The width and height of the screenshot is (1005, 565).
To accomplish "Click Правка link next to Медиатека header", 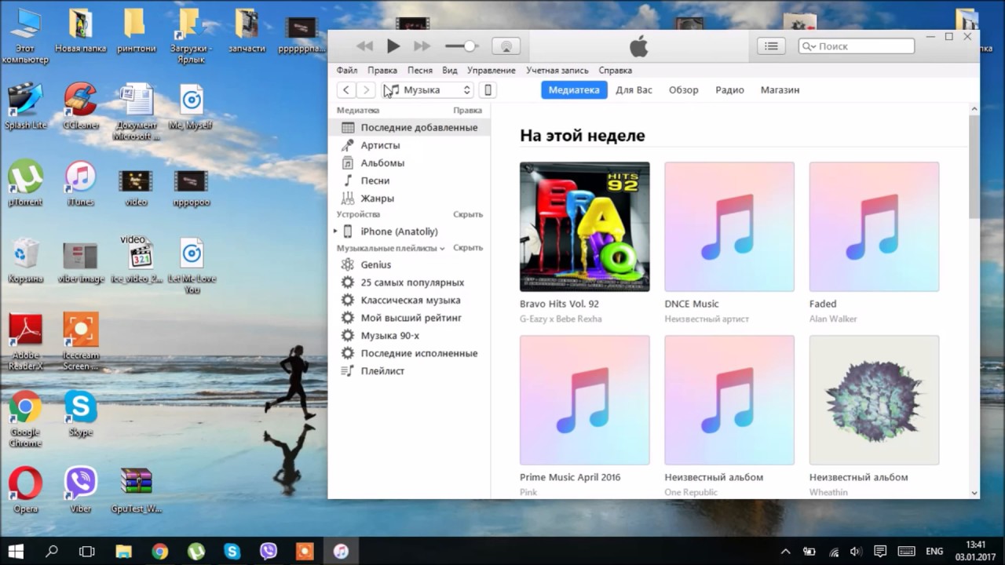I will click(x=467, y=111).
